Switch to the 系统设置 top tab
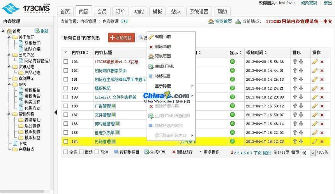Viewport: 335px width, 194px height. click(x=199, y=12)
